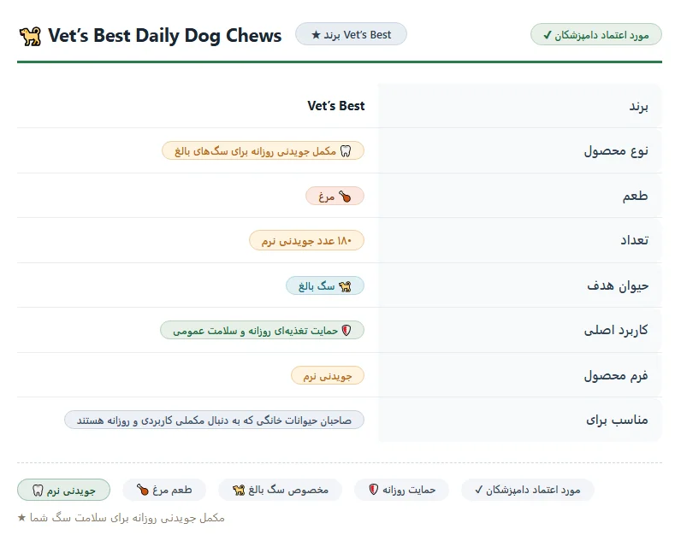The width and height of the screenshot is (681, 535).
Task: Click the dog icon in the سگ بالغ pill
Action: [x=345, y=286]
